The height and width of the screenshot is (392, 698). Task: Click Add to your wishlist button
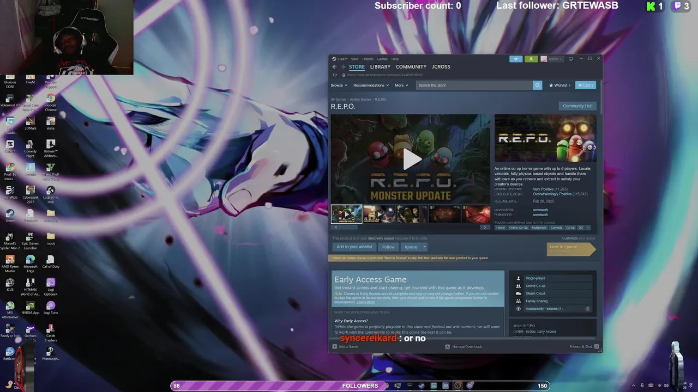(354, 247)
